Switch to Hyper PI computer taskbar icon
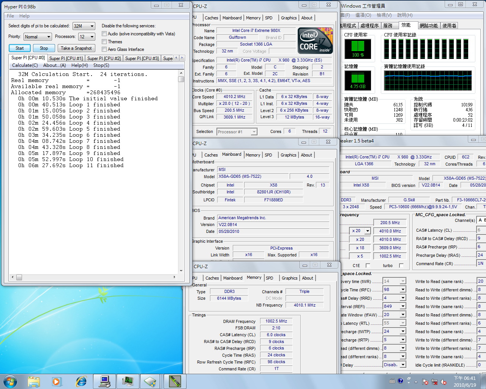Viewport: 486px width, 389px height. coord(104,381)
